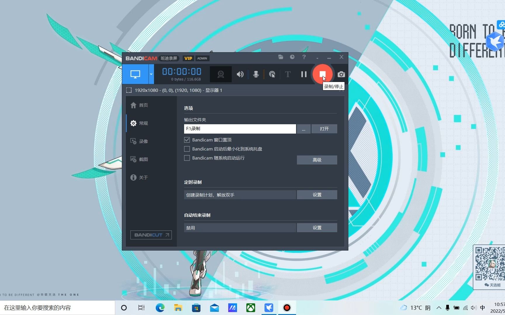Open Microsoft Store from taskbar

[x=196, y=308]
